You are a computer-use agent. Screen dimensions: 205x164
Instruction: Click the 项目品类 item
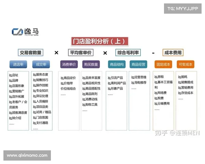coord(41,107)
